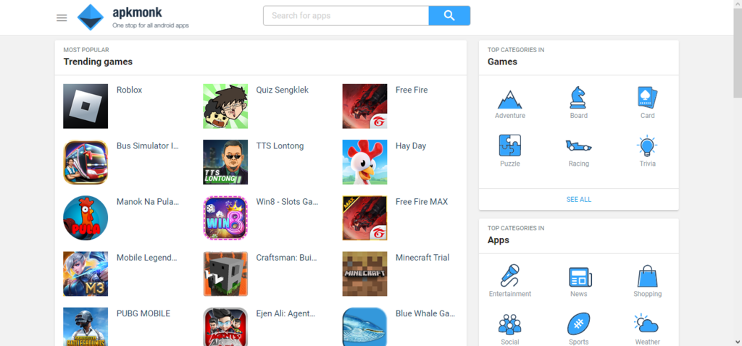Click SEE ALL under Games categories
Viewport: 742px width, 346px height.
[x=579, y=200]
